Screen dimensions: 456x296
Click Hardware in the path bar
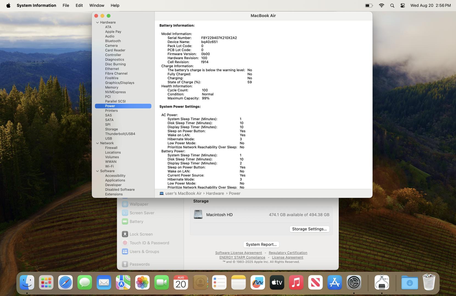tap(215, 193)
